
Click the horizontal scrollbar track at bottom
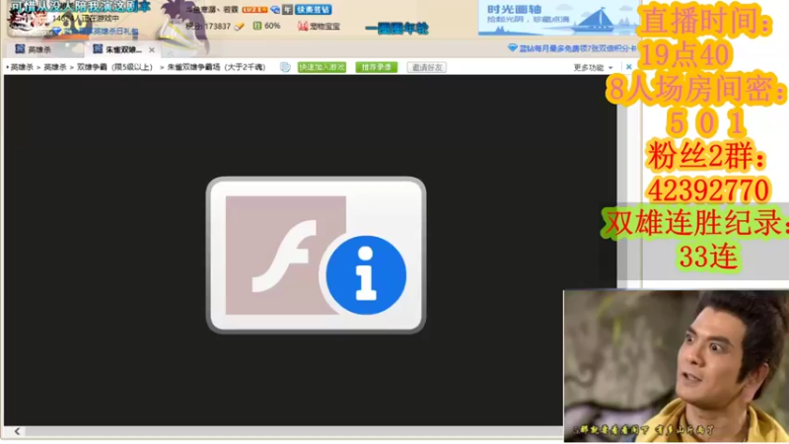pyautogui.click(x=293, y=431)
